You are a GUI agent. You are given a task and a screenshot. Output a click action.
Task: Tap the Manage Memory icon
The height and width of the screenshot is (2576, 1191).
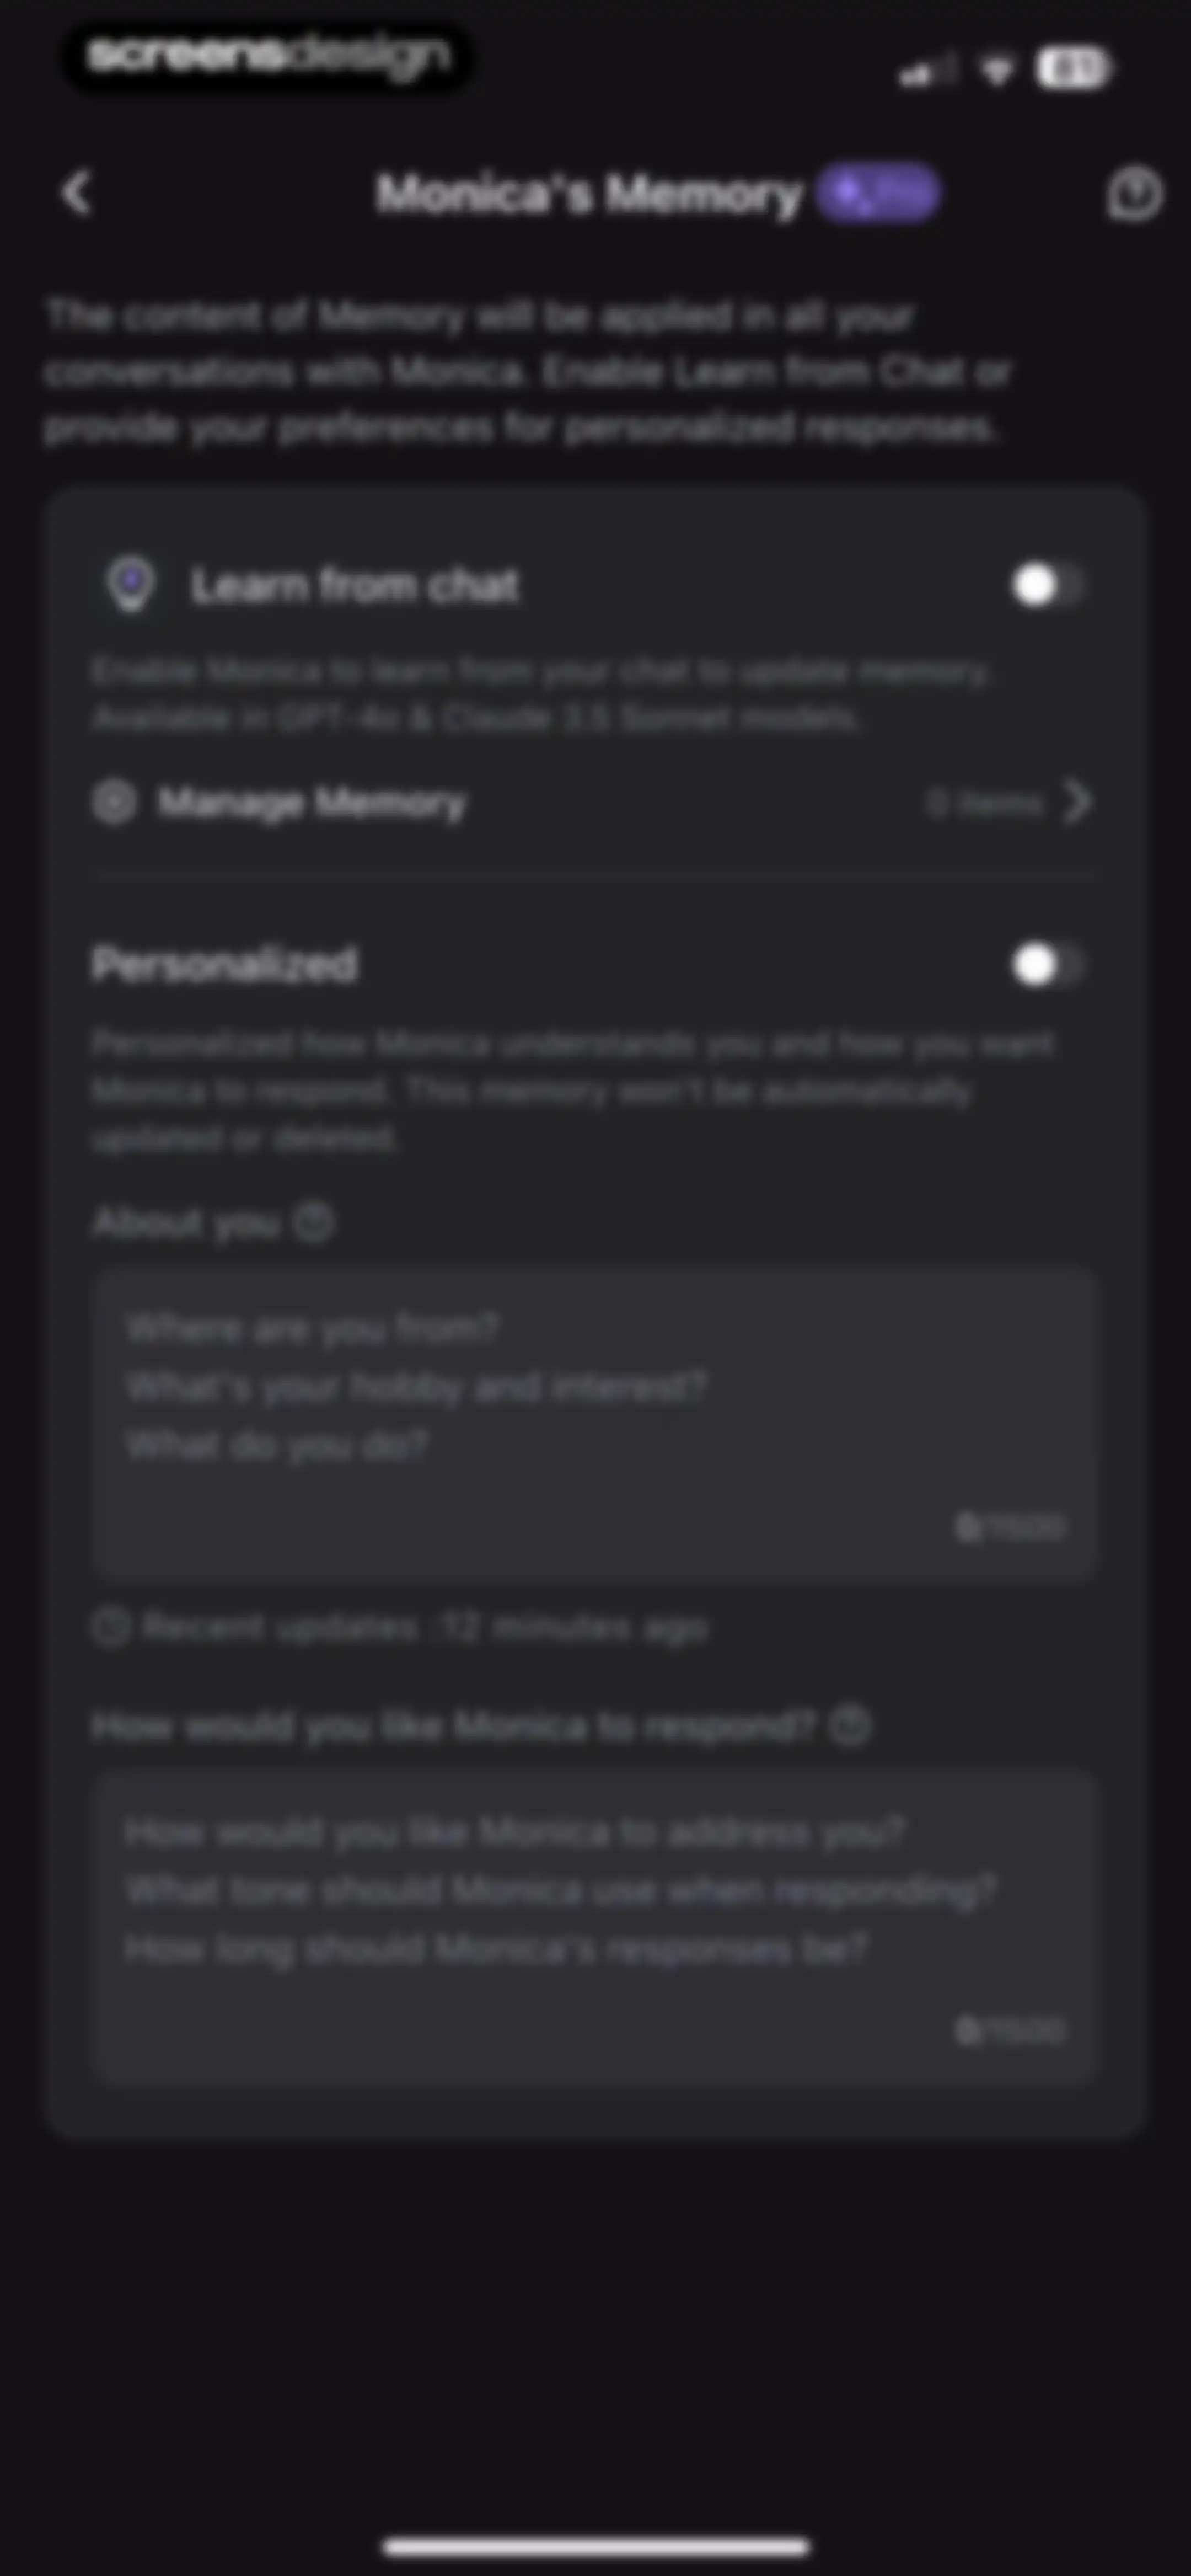point(114,802)
